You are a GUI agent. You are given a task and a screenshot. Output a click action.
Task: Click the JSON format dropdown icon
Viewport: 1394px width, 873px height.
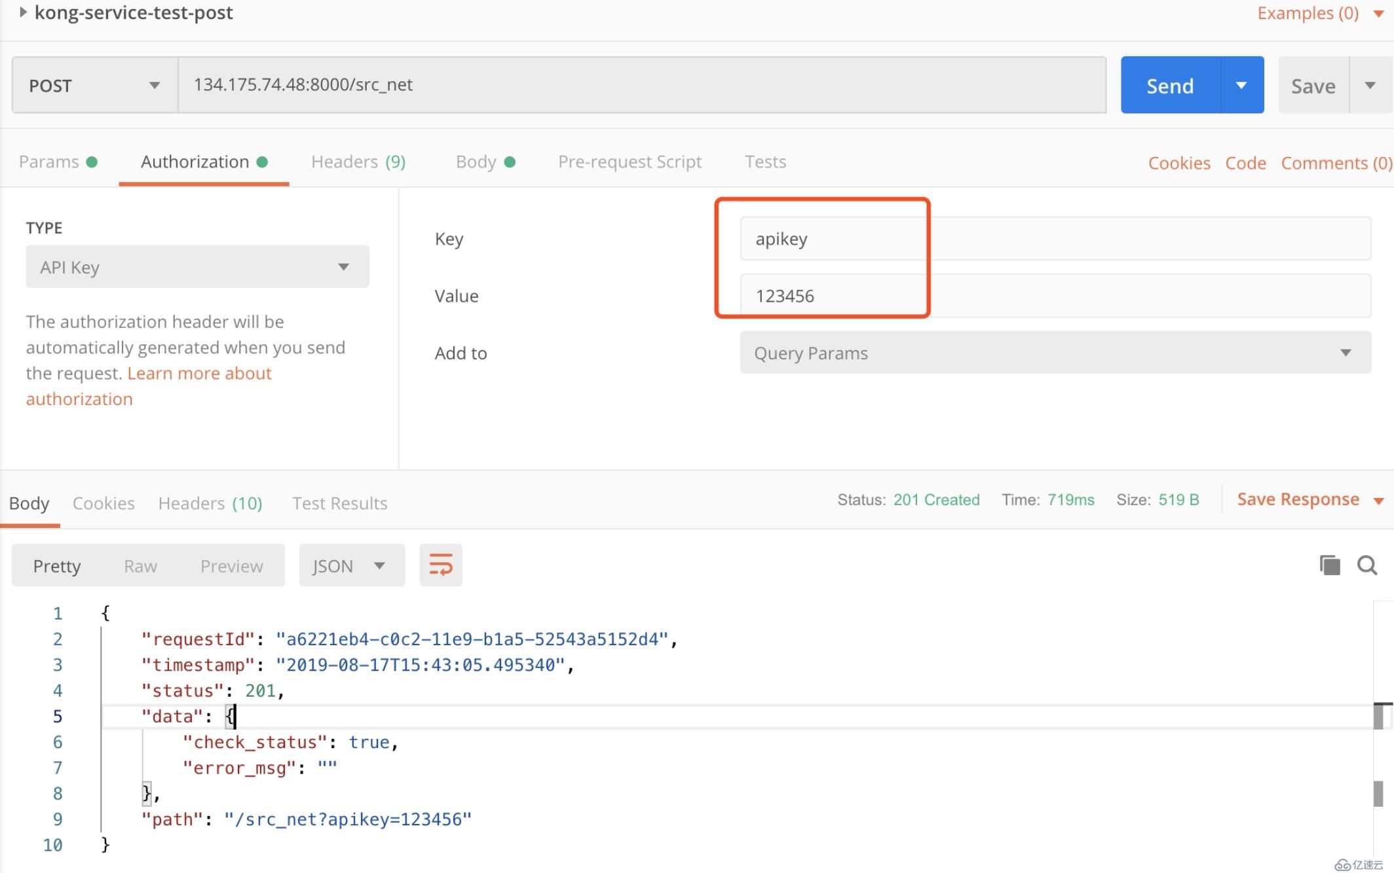(x=379, y=565)
